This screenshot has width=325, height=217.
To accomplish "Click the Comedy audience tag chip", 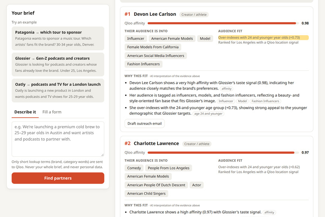I will [134, 168].
